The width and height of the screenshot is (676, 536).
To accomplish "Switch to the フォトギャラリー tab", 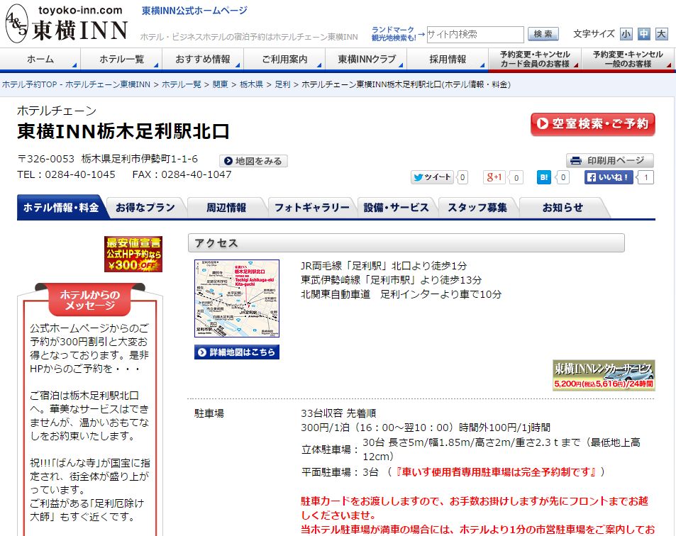I will point(312,208).
